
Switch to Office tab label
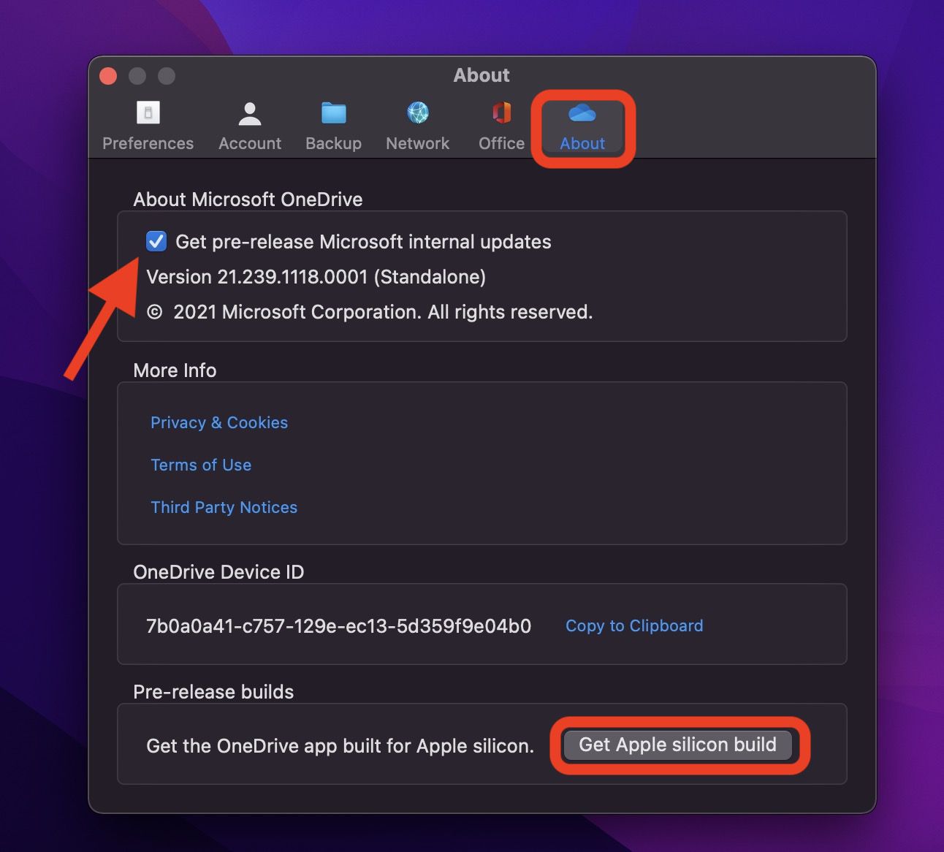click(502, 143)
